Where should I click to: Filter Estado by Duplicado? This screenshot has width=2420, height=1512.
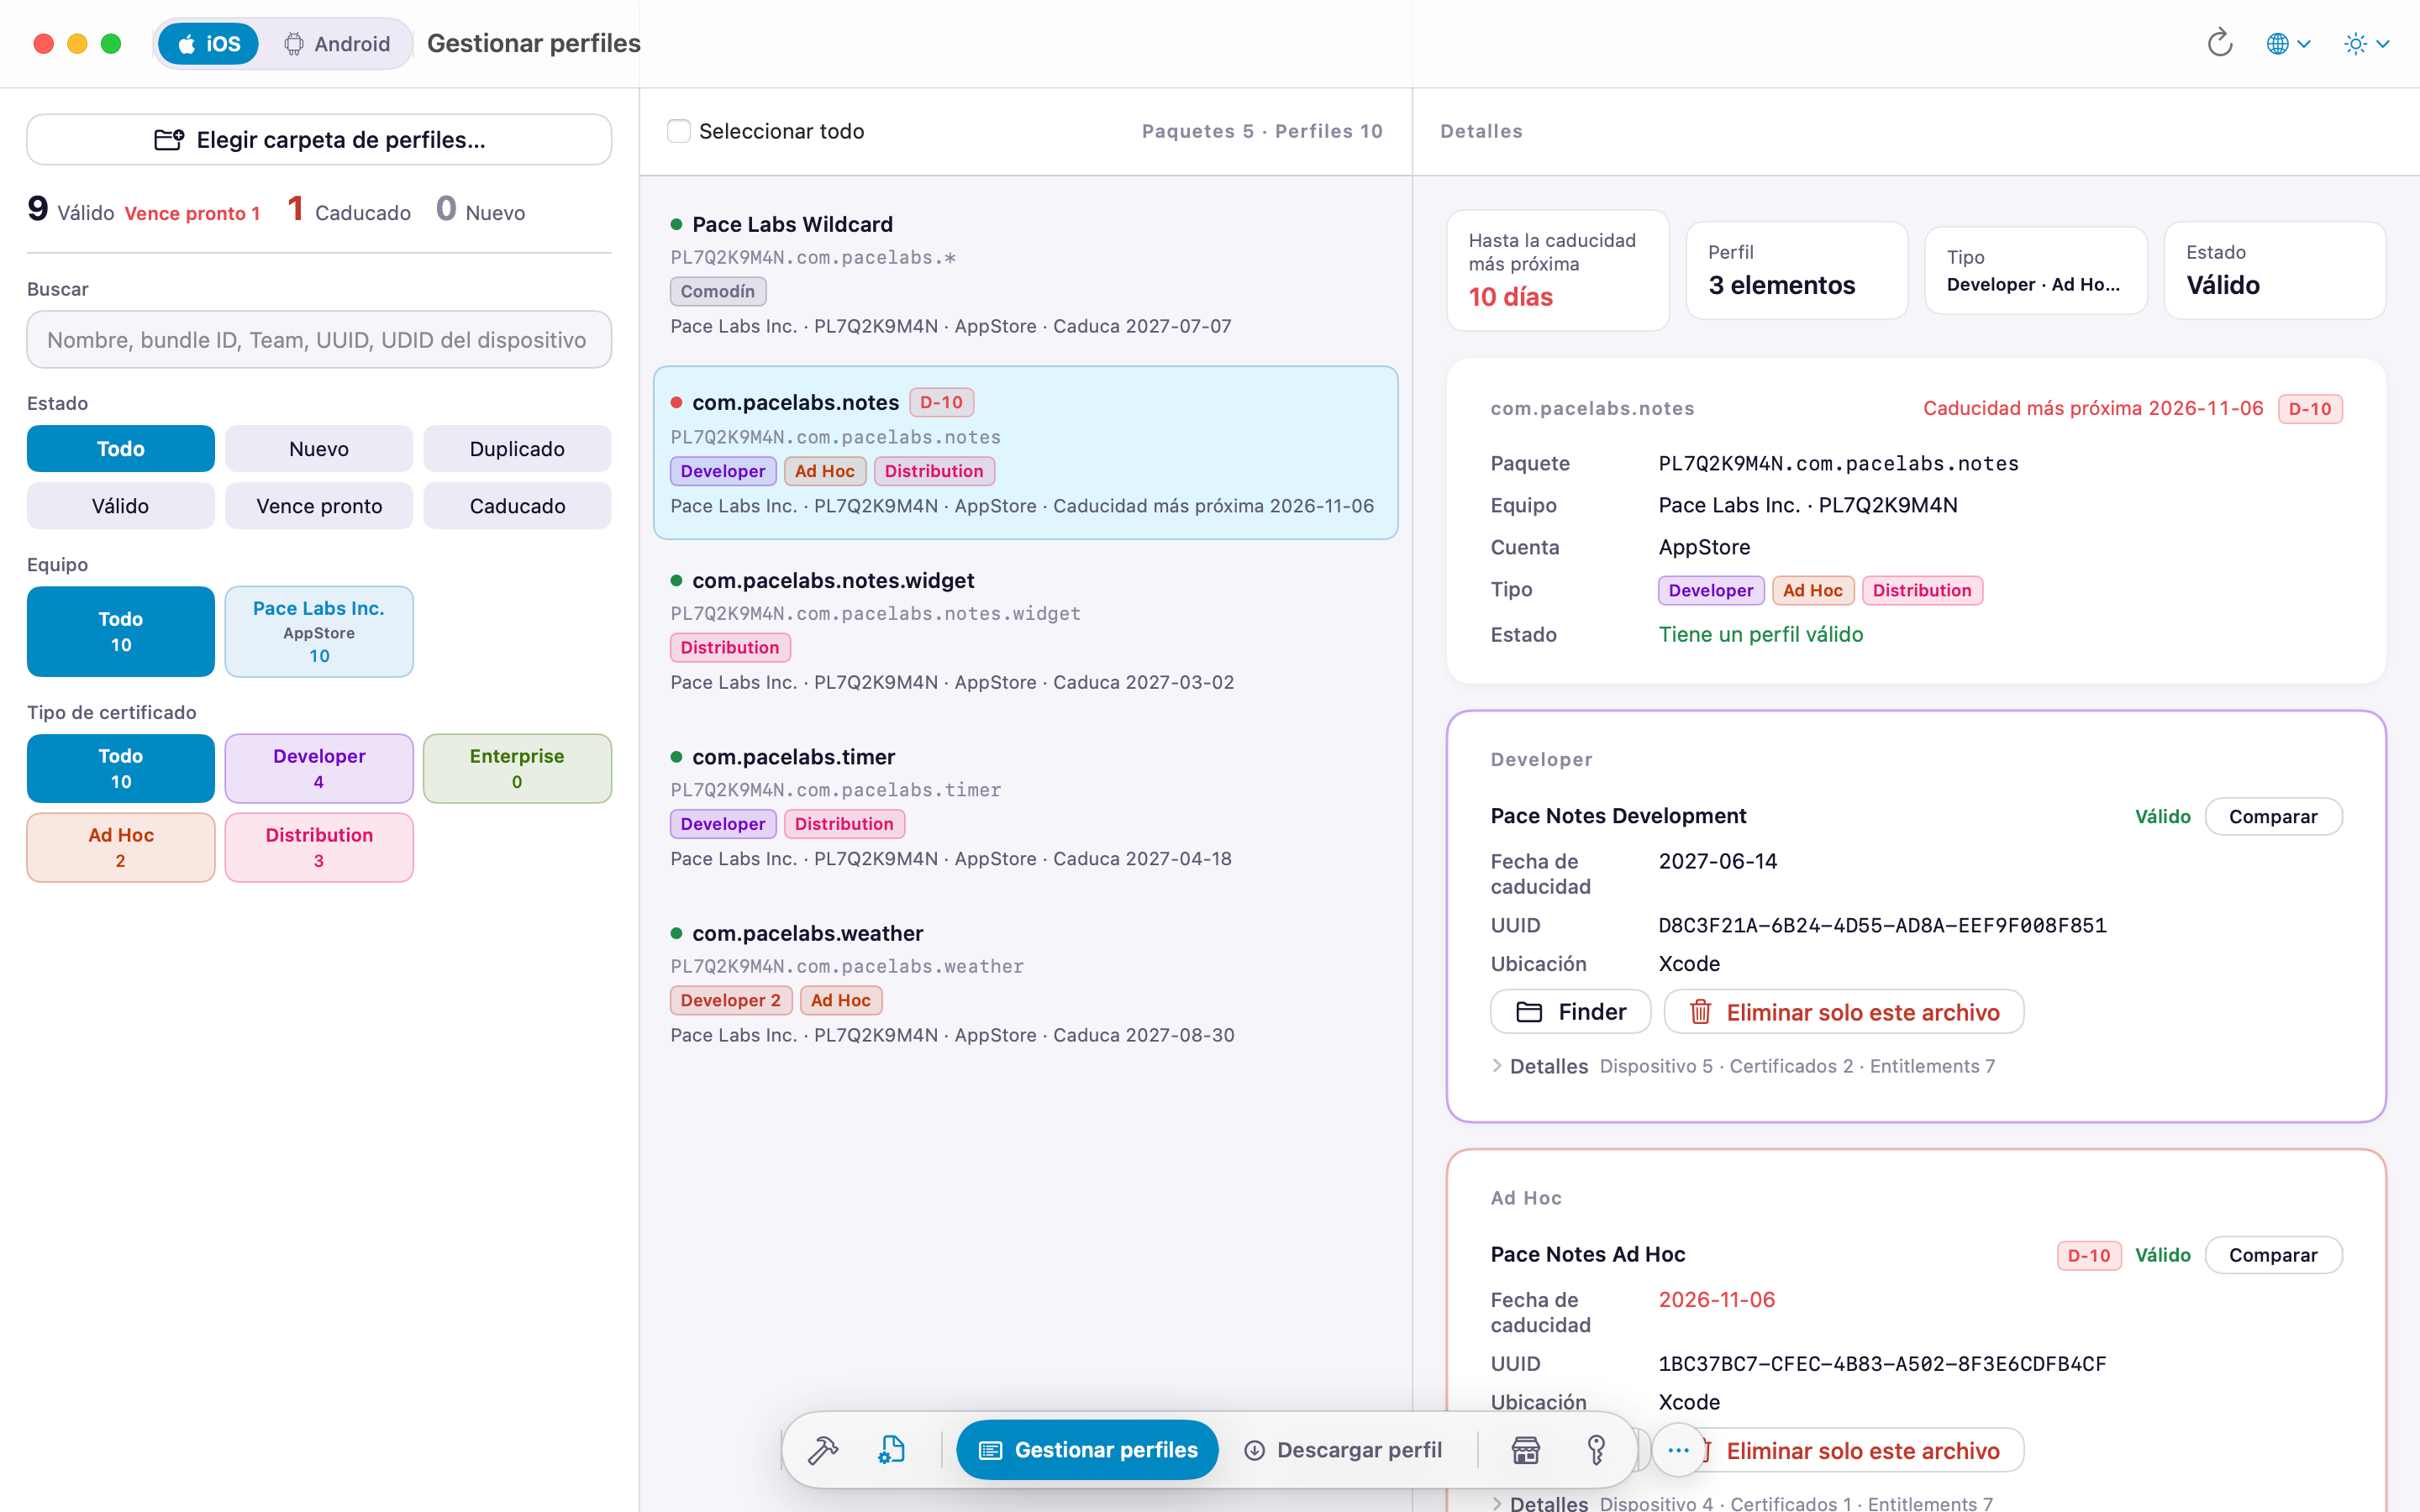click(x=517, y=449)
